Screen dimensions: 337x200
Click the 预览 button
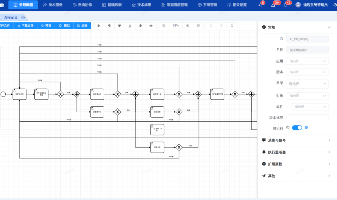tap(46, 26)
